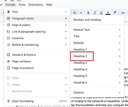Expand the arrow beside Title

click(x=120, y=36)
